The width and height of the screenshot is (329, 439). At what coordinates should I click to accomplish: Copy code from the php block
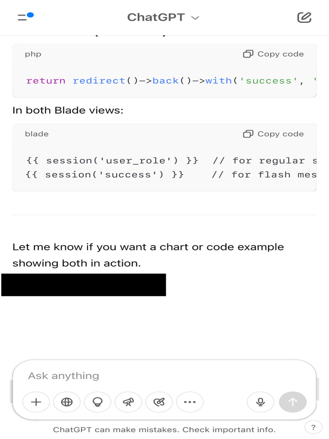click(x=273, y=54)
